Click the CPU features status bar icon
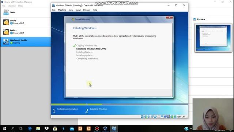Viewport: 234px width, 132px height. [x=169, y=117]
